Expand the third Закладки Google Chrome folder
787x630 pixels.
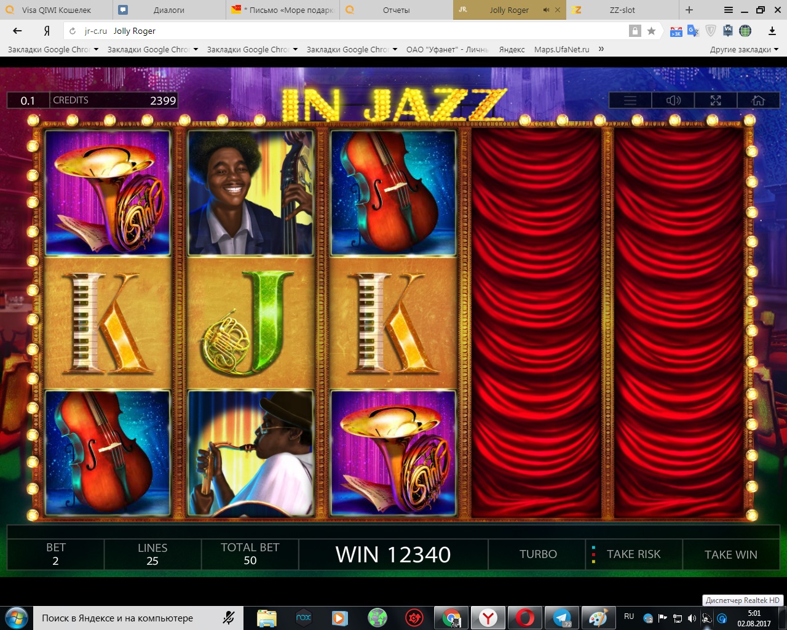252,49
